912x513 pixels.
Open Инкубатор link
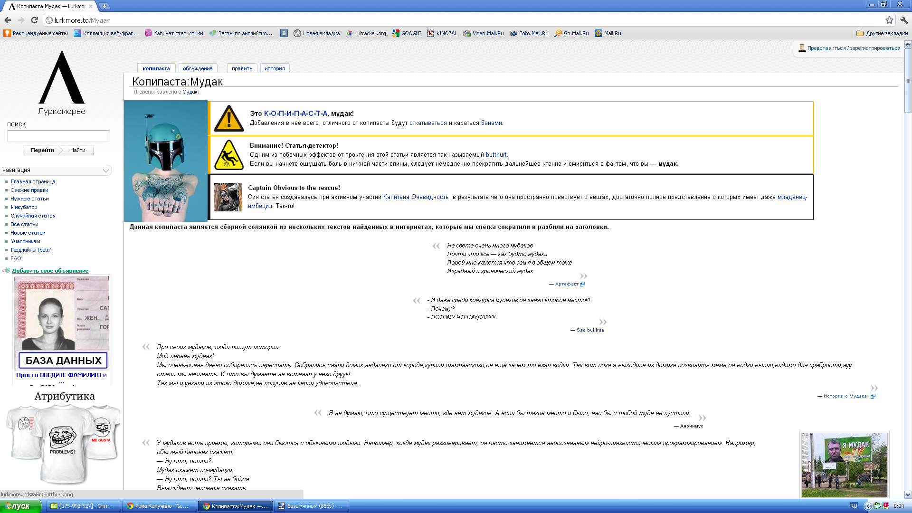(x=24, y=207)
